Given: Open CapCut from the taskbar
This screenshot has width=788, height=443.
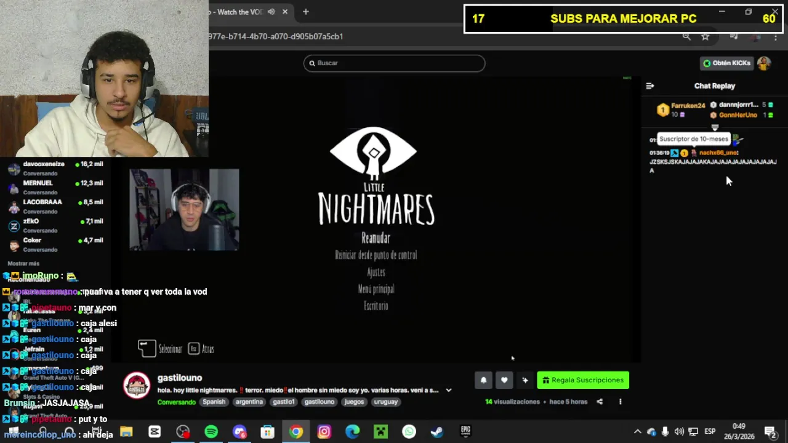Looking at the screenshot, I should point(155,432).
